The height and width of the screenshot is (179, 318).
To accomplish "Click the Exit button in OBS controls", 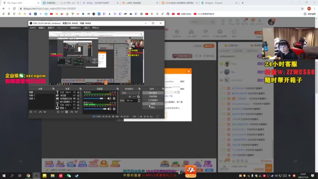I will click(153, 107).
